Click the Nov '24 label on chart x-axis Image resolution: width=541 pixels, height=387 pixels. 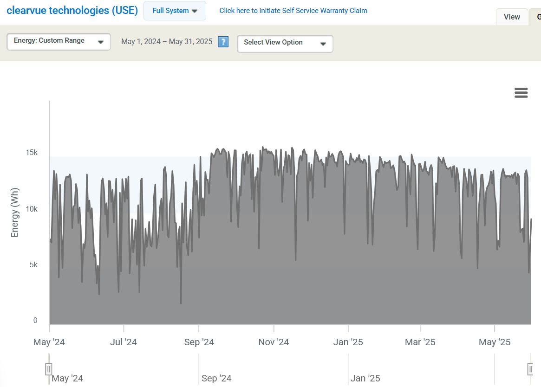pos(274,342)
